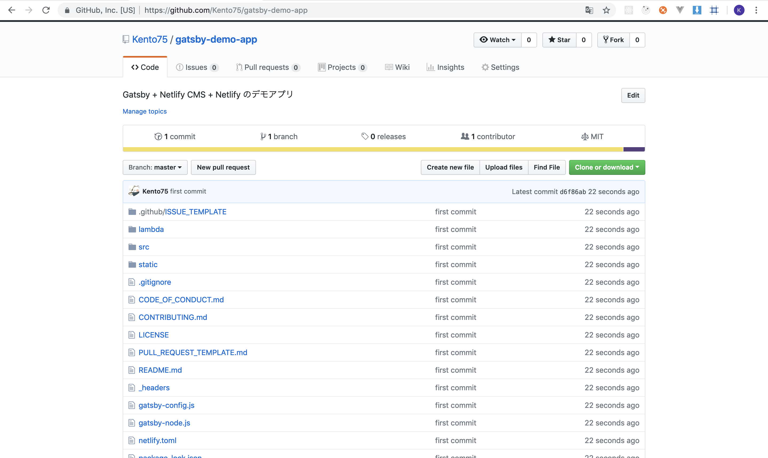
Task: Click the Create new file button
Action: pyautogui.click(x=450, y=167)
